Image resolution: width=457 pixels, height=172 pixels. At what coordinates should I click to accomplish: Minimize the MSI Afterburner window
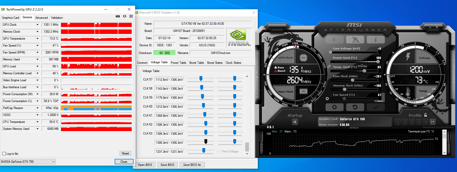430,27
